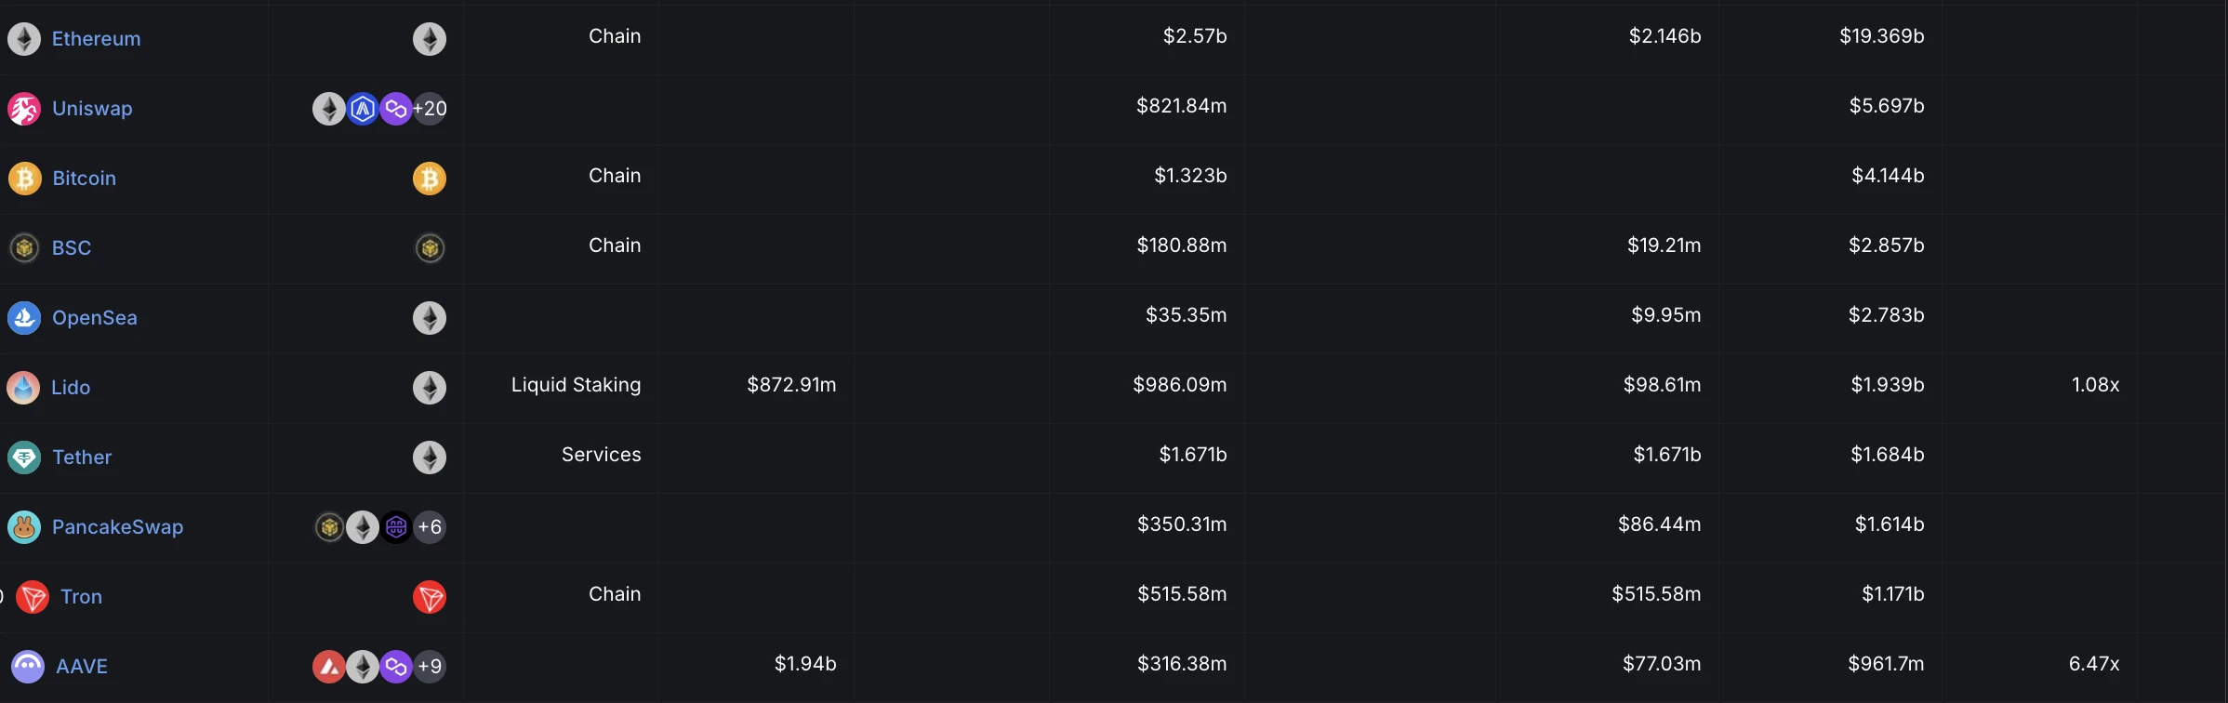Expand PancakeSwap's +6 more chains badge
The image size is (2228, 703).
430,527
